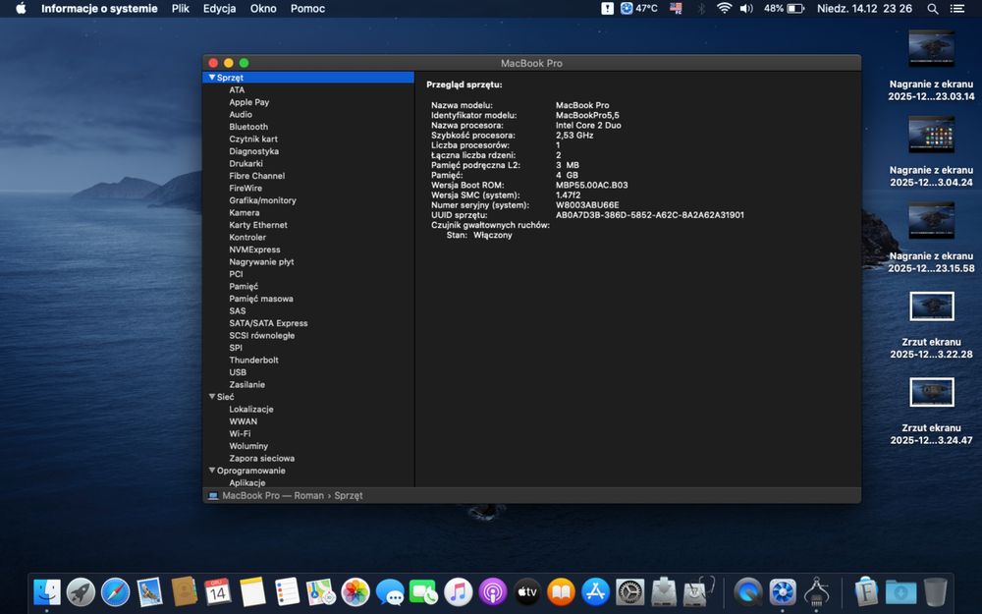
Task: Select desktop file Nagranie z ekranu 23.03.14
Action: point(931,65)
